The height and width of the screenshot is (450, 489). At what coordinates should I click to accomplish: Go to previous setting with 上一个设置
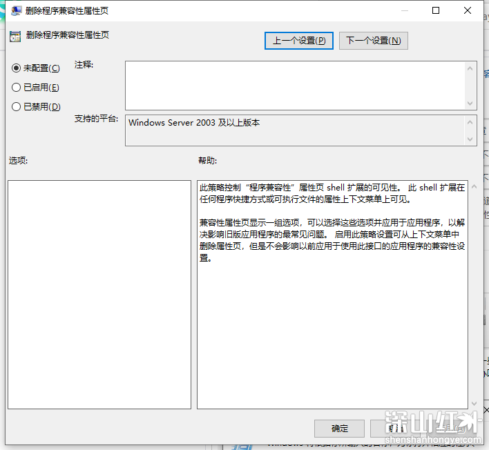pyautogui.click(x=299, y=41)
